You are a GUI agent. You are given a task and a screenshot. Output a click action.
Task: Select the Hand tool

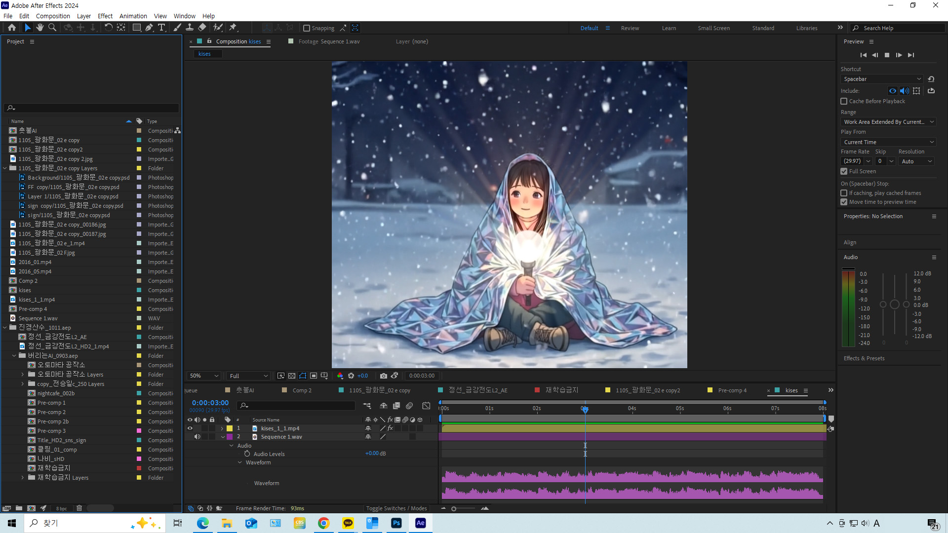pos(40,28)
